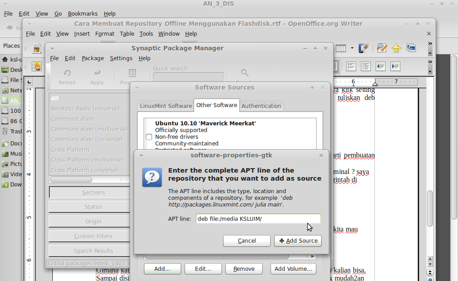The width and height of the screenshot is (458, 281).
Task: Open Synaptic window menu arrow in title bar
Action: (x=52, y=49)
